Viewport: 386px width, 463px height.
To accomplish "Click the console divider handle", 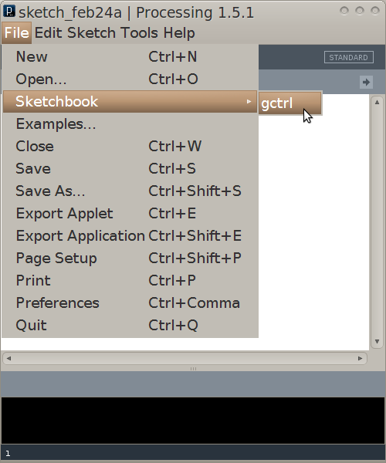I will click(x=193, y=369).
